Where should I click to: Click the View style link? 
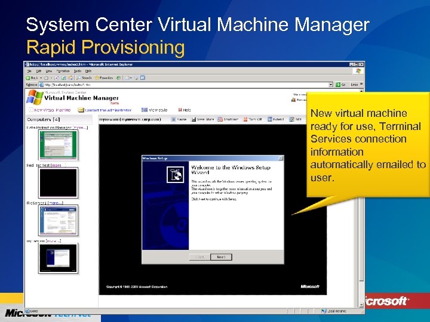point(158,110)
